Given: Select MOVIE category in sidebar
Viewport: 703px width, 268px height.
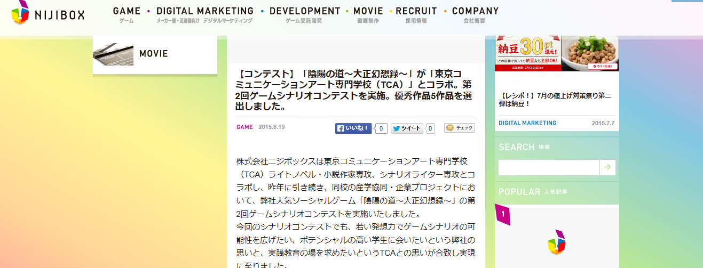Looking at the screenshot, I should 155,54.
